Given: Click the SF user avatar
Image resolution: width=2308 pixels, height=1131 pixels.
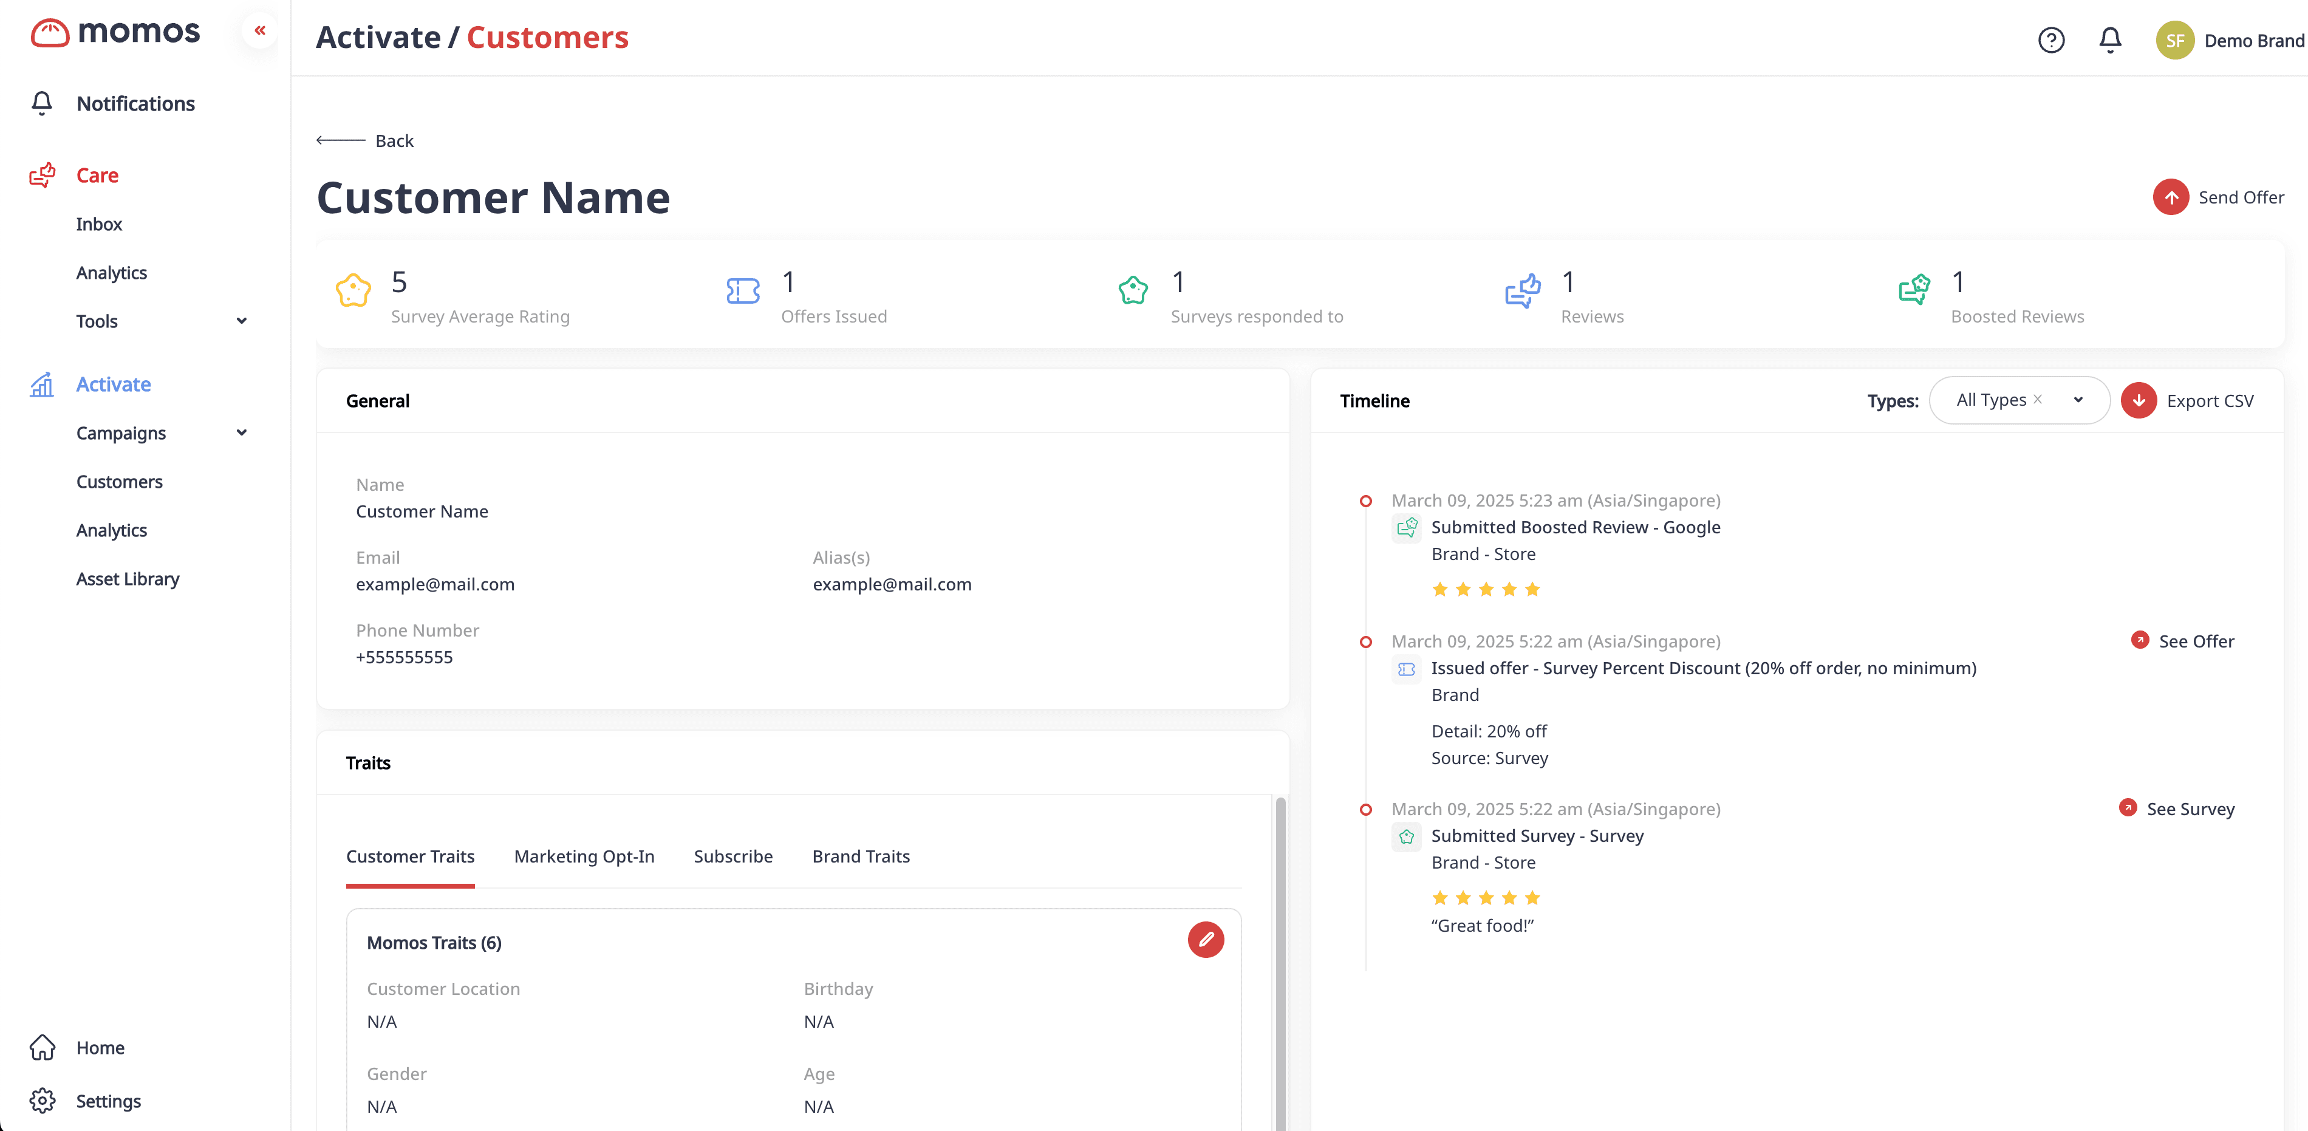Looking at the screenshot, I should 2174,40.
